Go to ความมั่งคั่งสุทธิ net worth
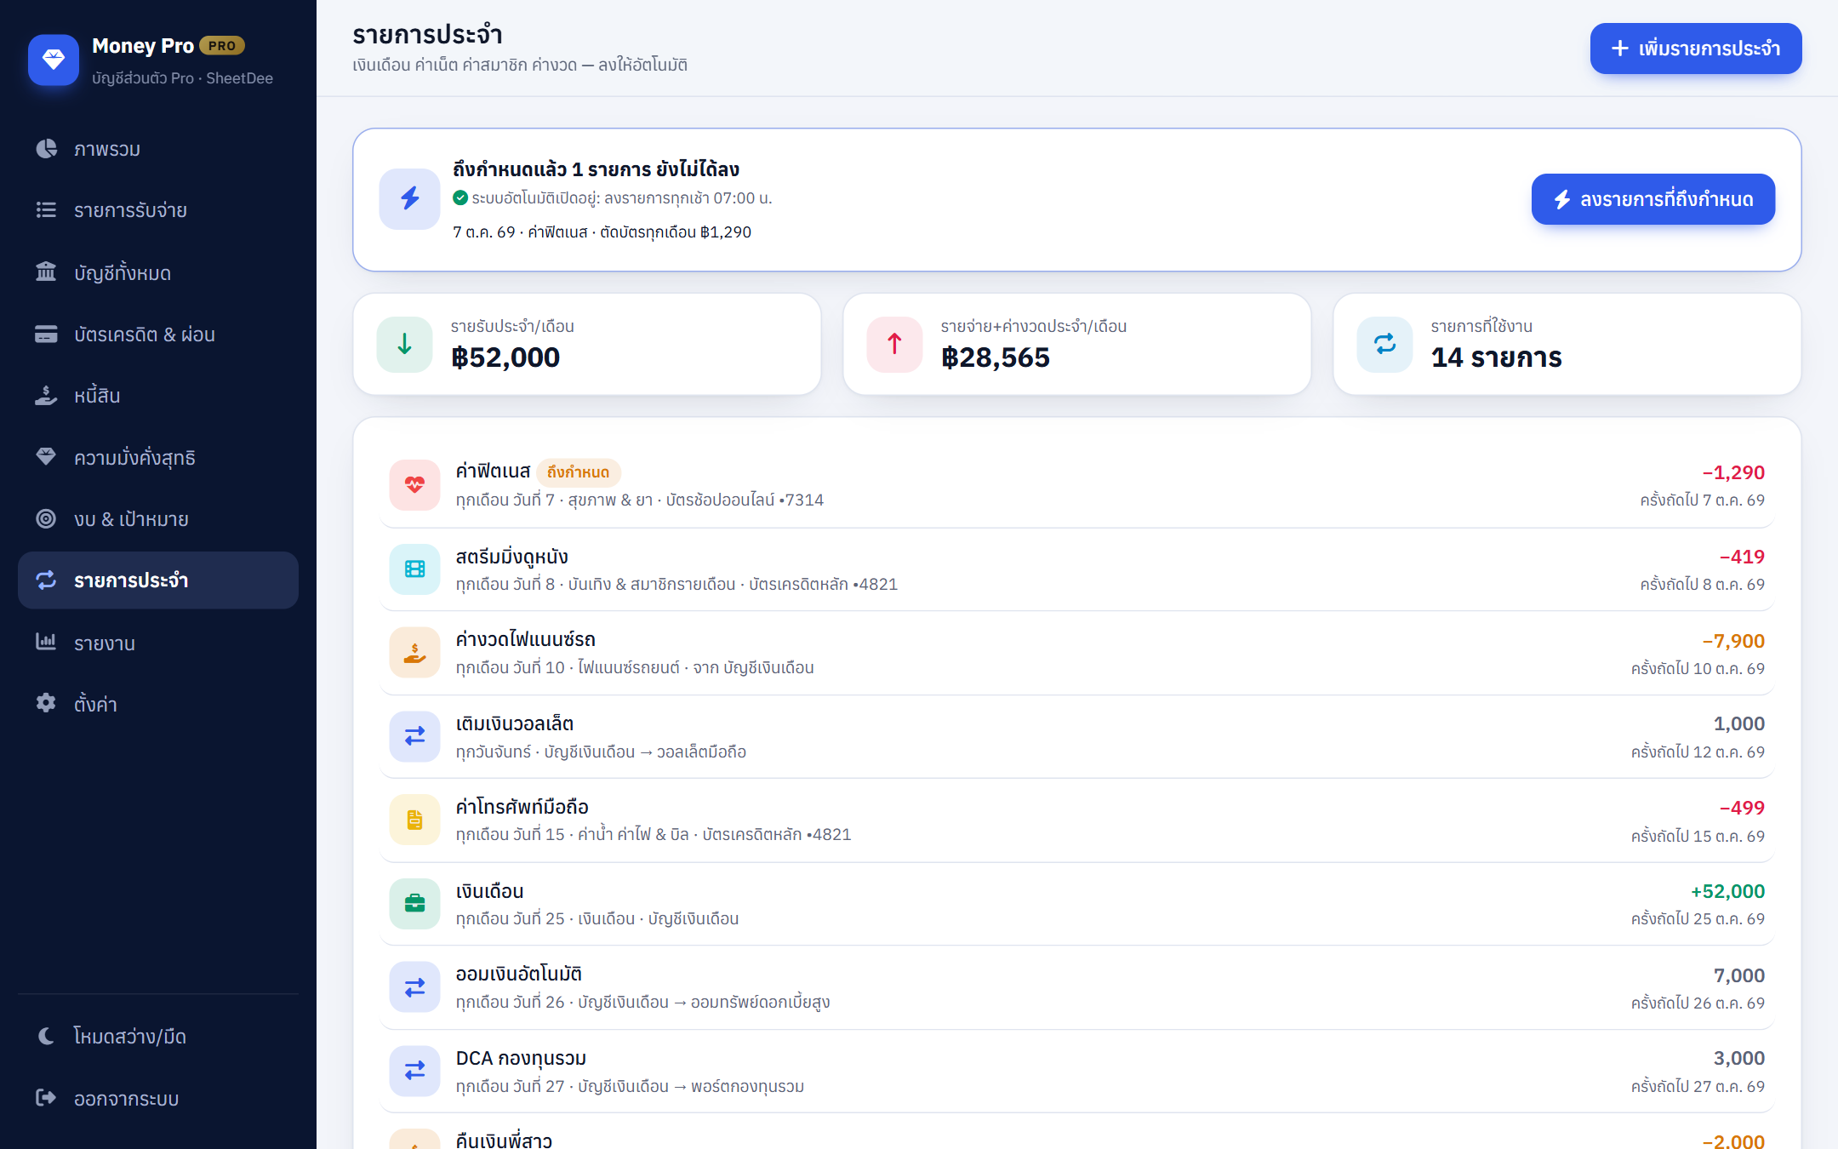 coord(158,458)
